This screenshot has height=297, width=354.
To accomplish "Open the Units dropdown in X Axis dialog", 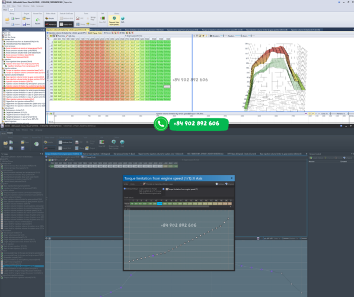I will [136, 184].
